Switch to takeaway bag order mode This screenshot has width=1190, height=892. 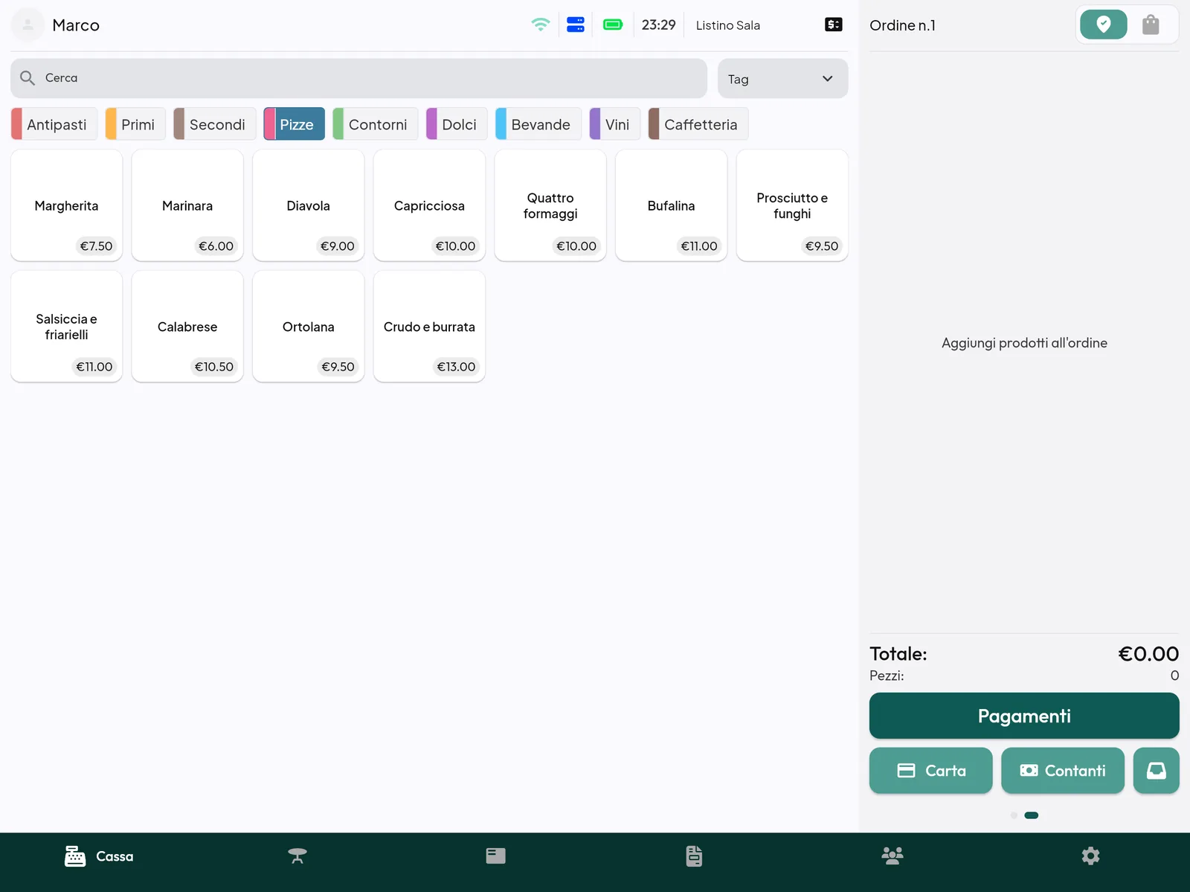(x=1151, y=25)
